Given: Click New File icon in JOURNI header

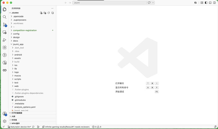Looking at the screenshot, I should pyautogui.click(x=41, y=13).
